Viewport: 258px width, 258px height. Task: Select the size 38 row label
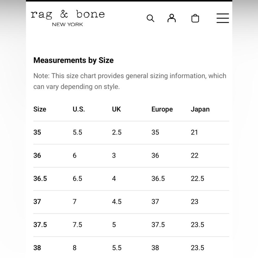pyautogui.click(x=37, y=248)
